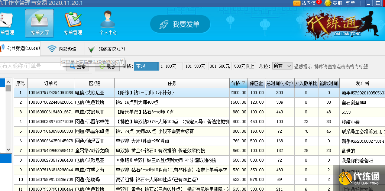
Task: Open the 接单大厅 toolbar icon
Action: coord(39,23)
